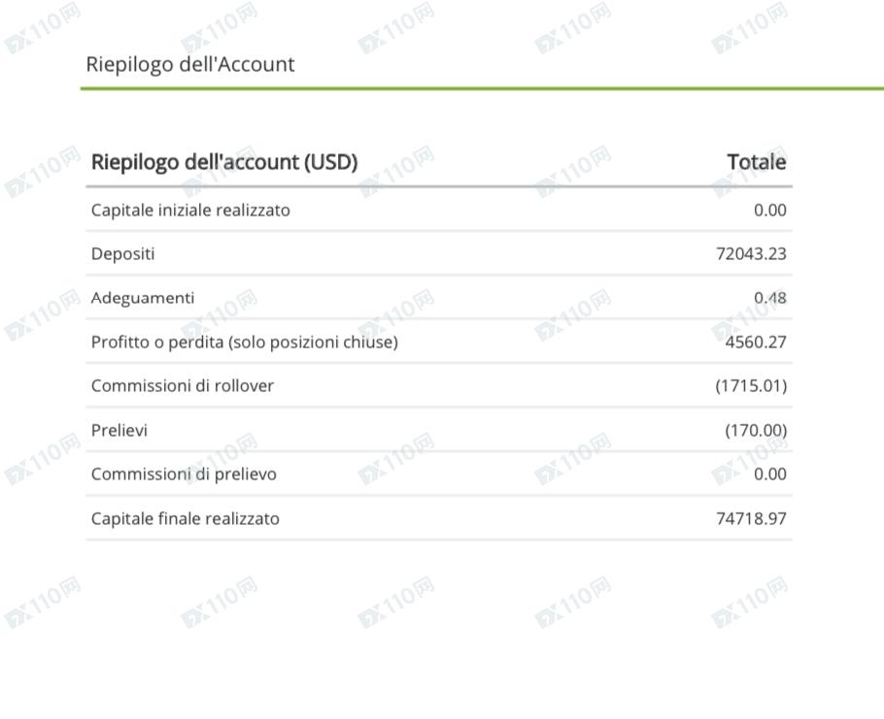
Task: Click the Adeguamenti value 0.48
Action: pyautogui.click(x=770, y=298)
